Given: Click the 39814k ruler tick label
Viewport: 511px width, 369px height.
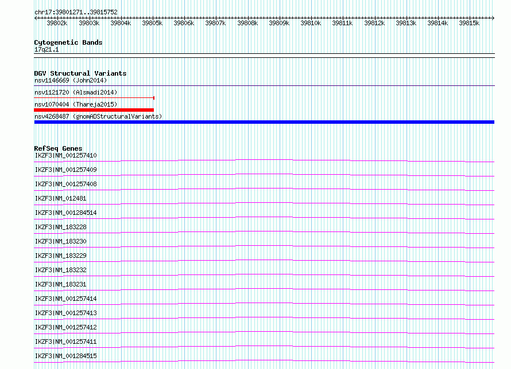Looking at the screenshot, I should pos(438,23).
